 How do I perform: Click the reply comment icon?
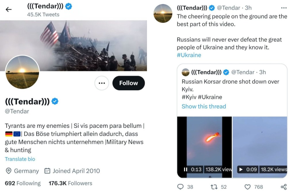click(x=181, y=187)
